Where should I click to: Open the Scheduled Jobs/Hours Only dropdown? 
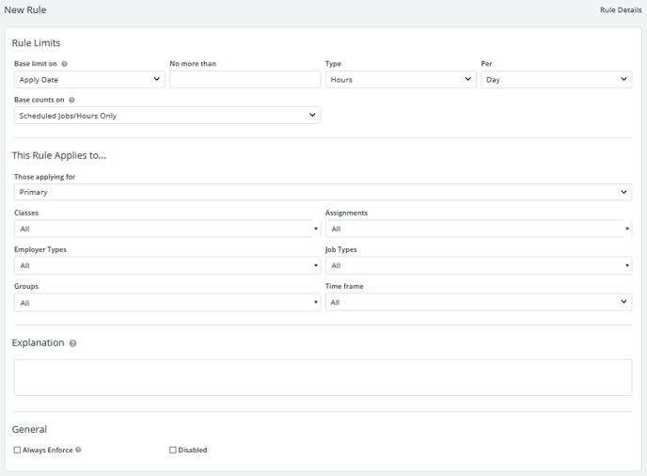click(167, 116)
